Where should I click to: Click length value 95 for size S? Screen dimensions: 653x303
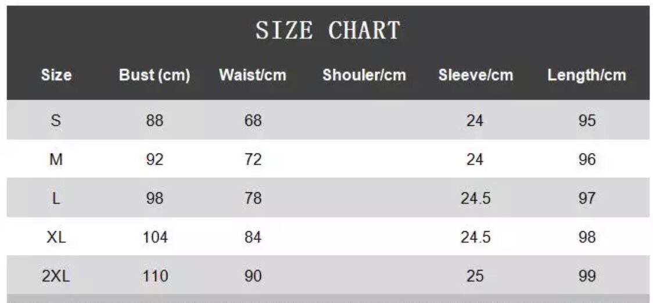(587, 121)
